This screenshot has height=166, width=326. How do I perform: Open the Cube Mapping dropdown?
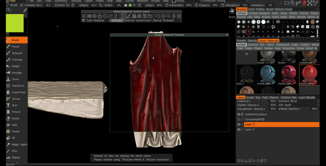click(96, 20)
